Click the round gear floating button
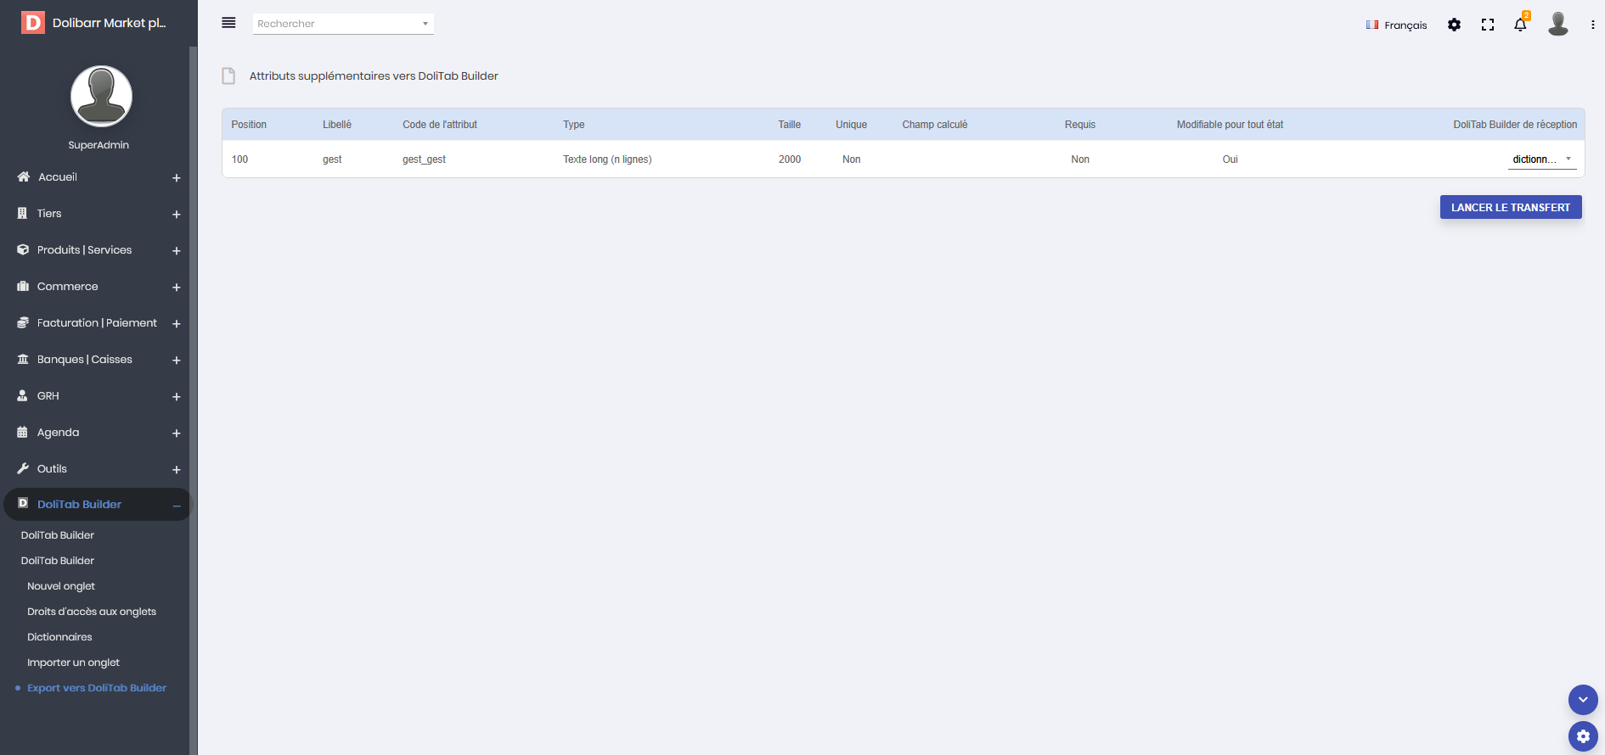Viewport: 1605px width, 755px height. click(x=1583, y=736)
